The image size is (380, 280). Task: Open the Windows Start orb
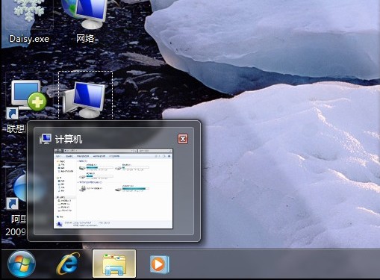tap(22, 264)
